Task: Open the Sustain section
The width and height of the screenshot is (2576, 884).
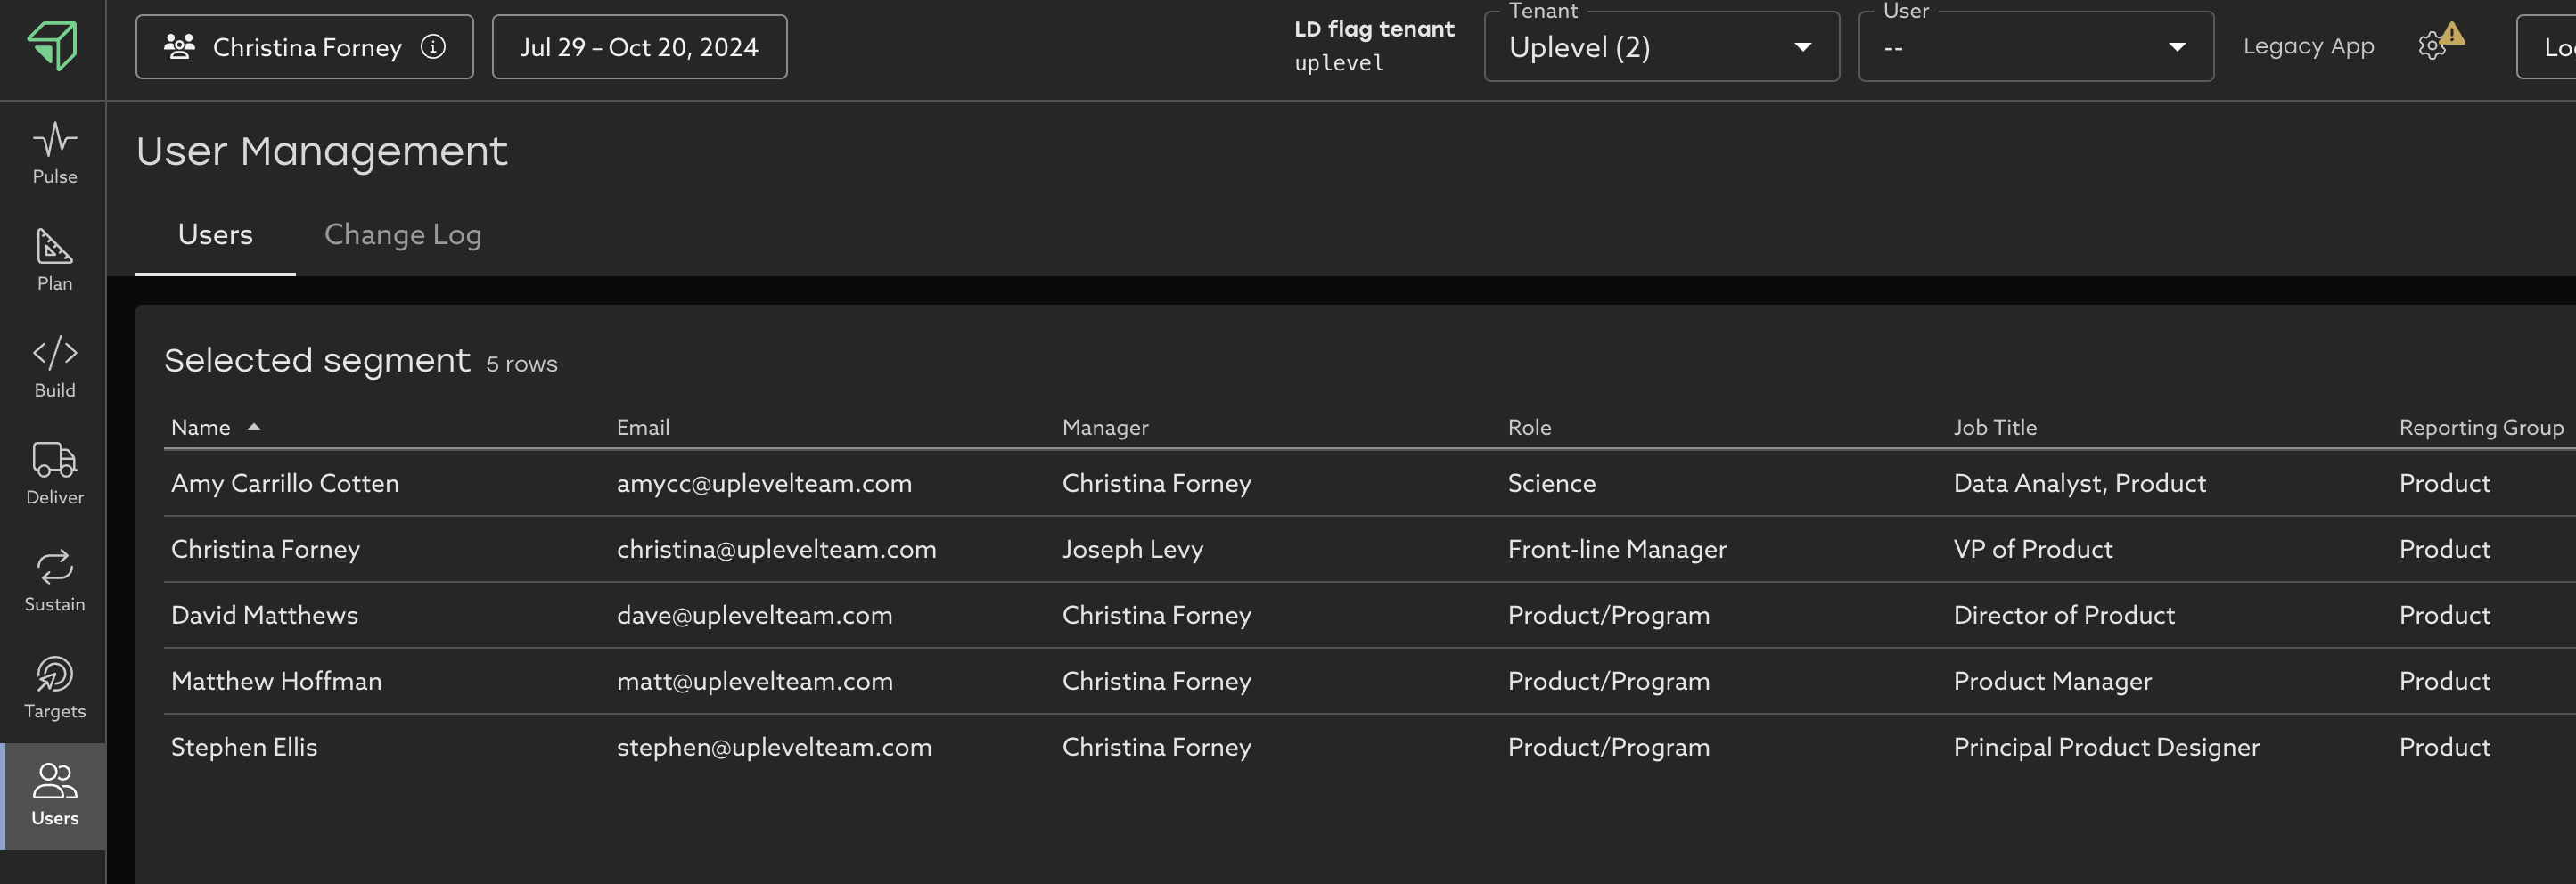Action: coord(54,581)
